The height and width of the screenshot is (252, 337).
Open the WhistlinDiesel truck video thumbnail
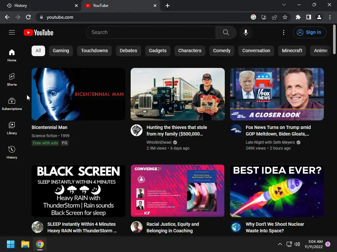[177, 94]
